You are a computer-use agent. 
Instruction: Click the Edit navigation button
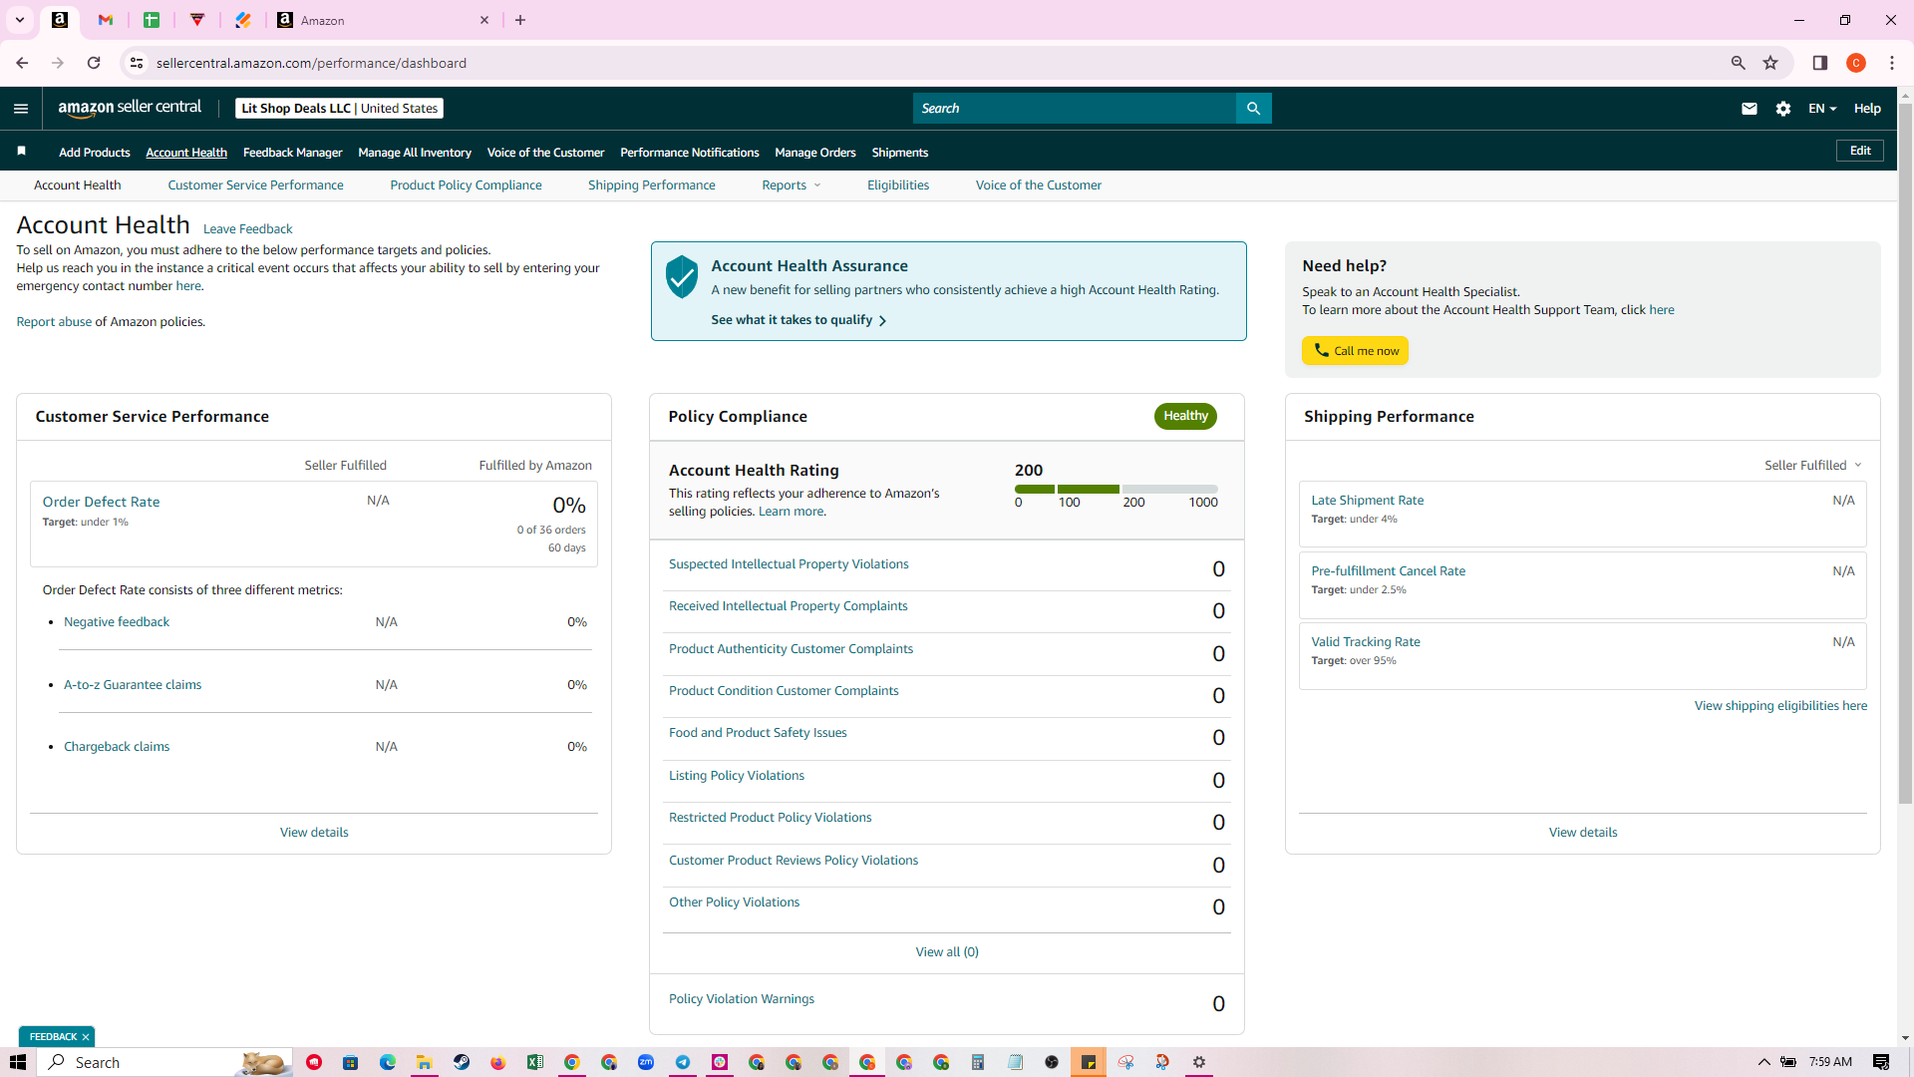[1860, 151]
